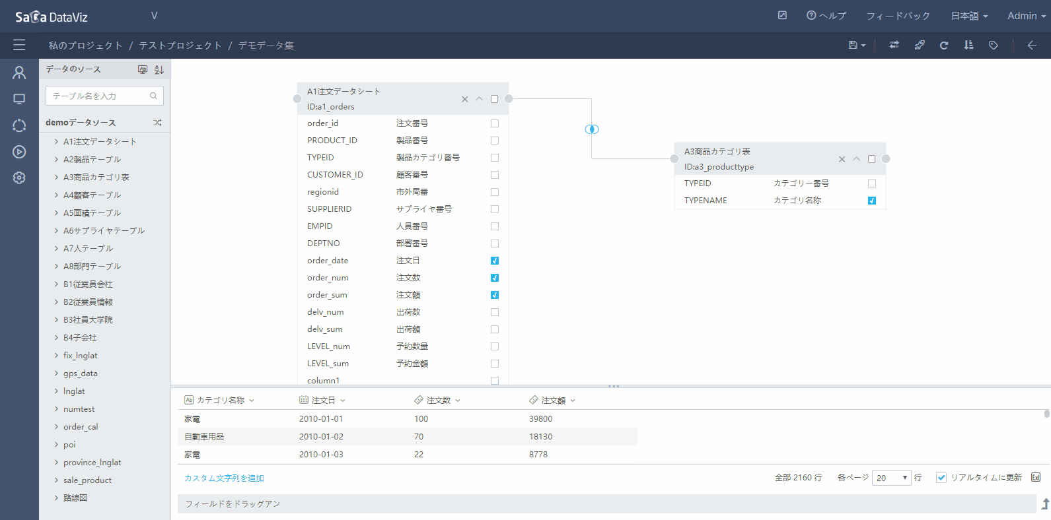Click the search magnifier in table filter
The image size is (1051, 520).
(x=153, y=96)
